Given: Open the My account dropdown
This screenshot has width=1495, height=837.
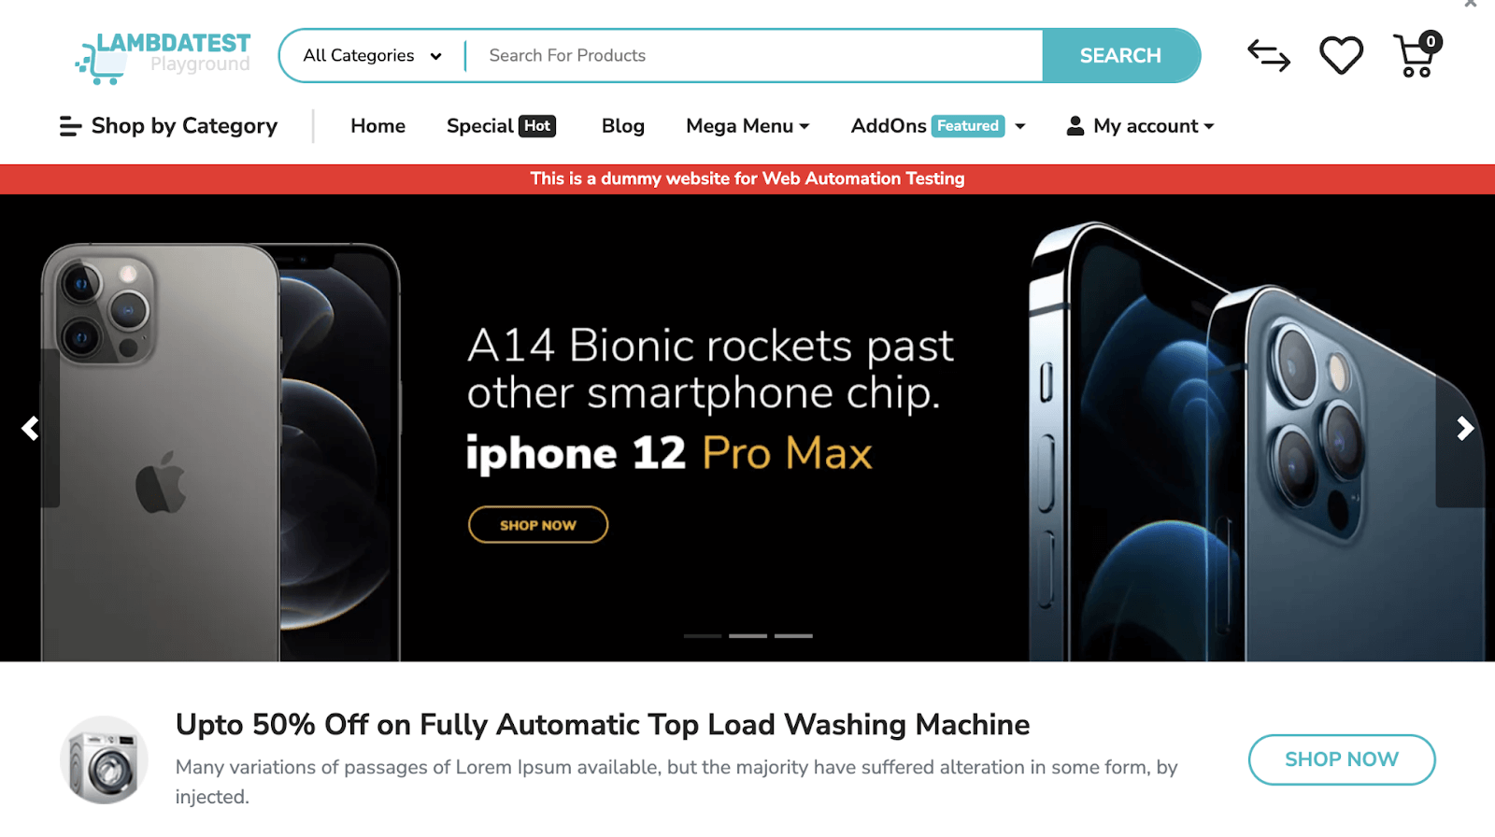Looking at the screenshot, I should pyautogui.click(x=1140, y=126).
